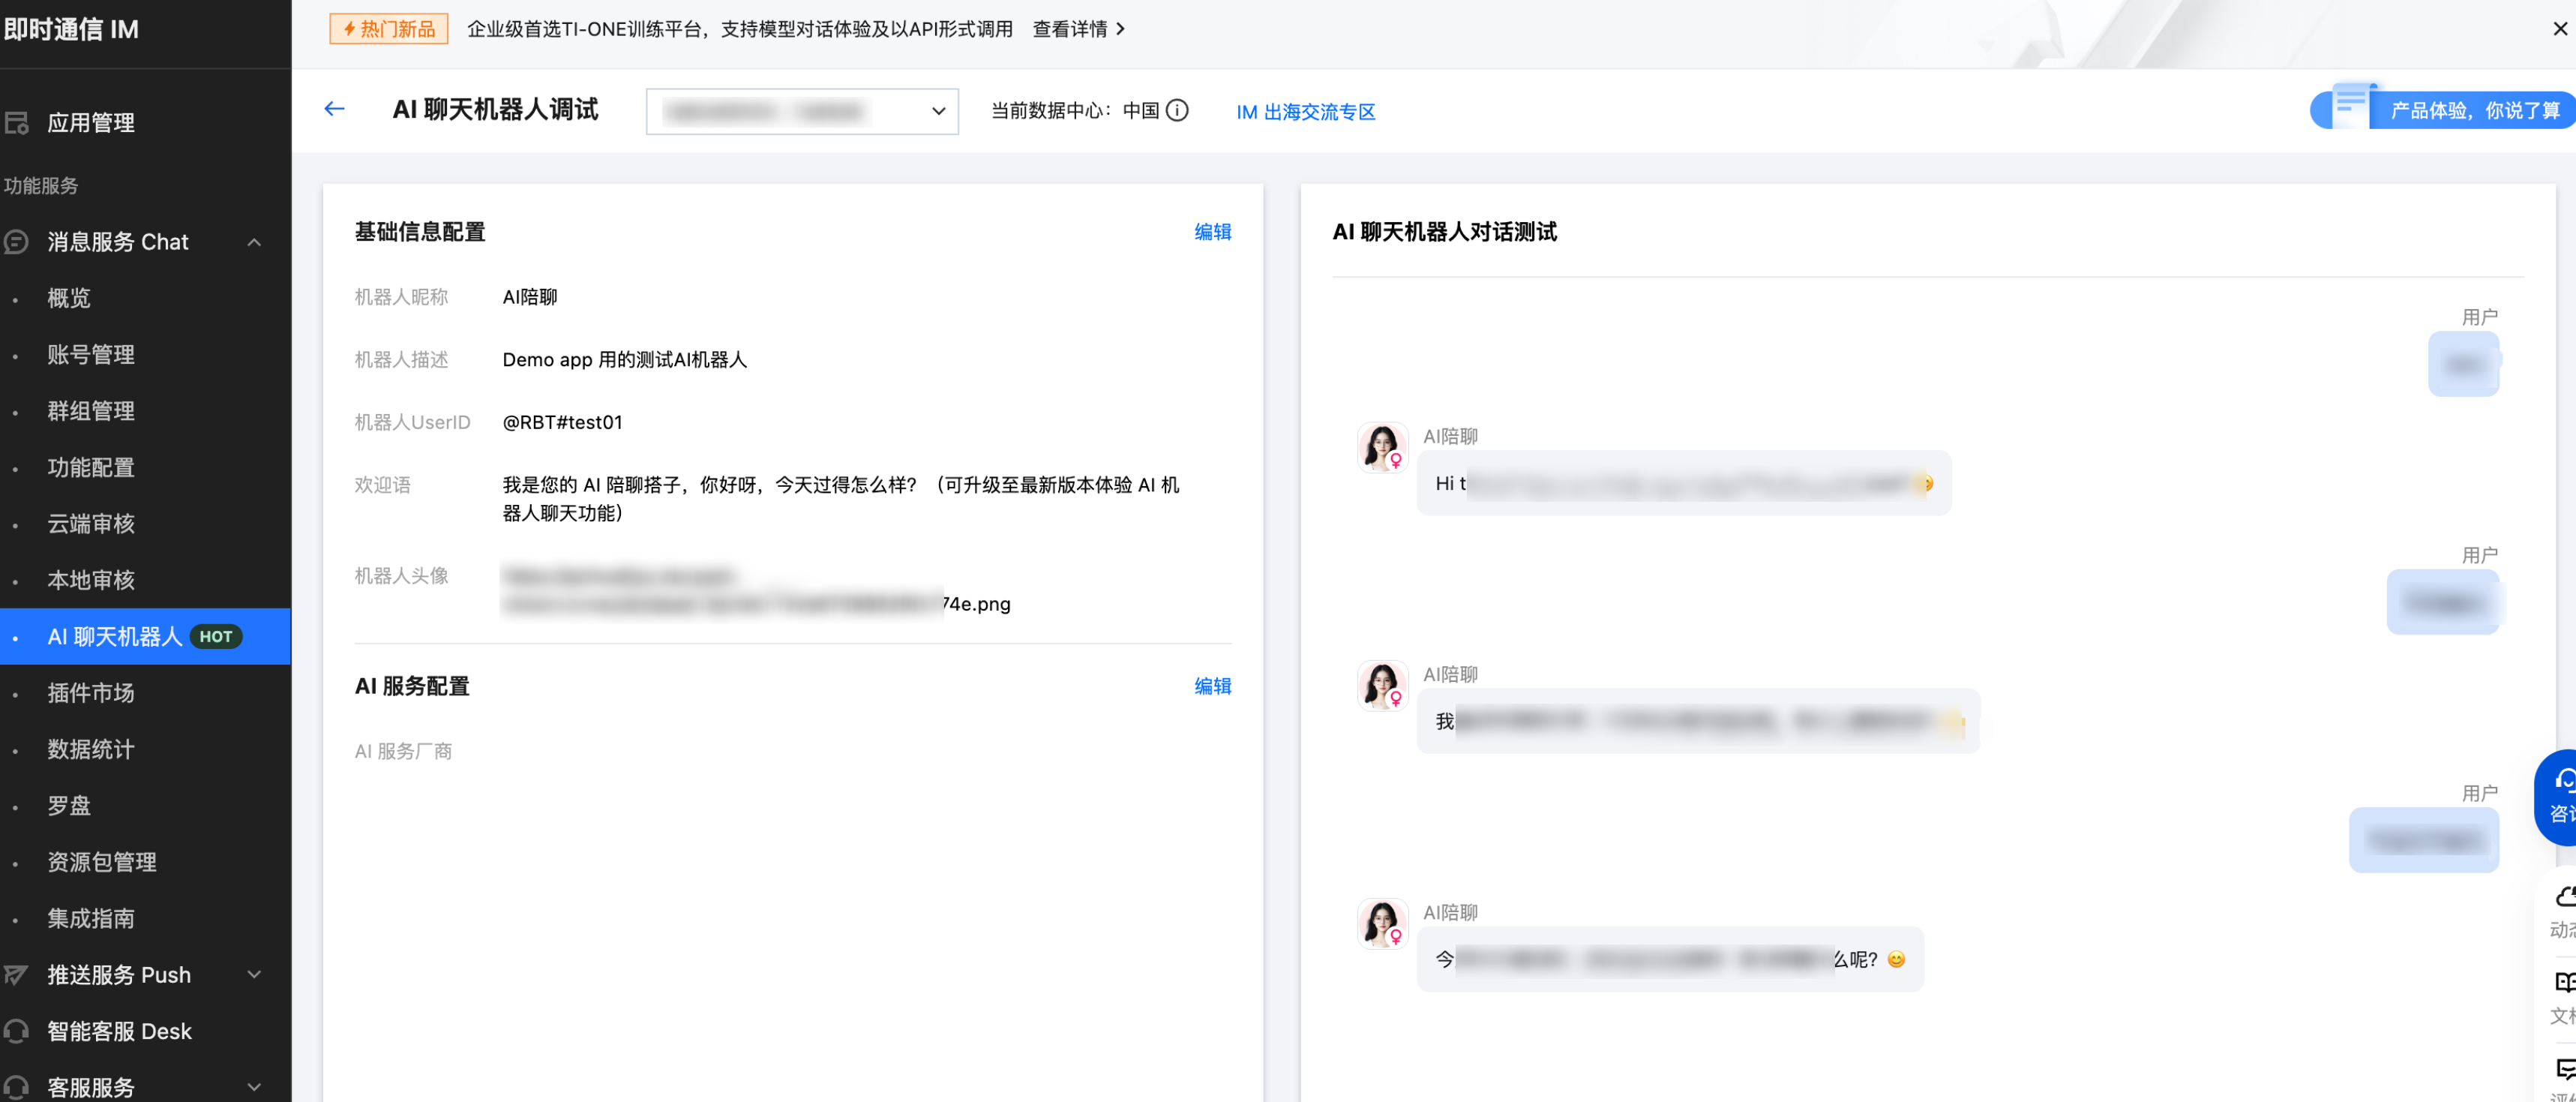
Task: Click the 智能客服 Desk headset icon
Action: click(17, 1031)
